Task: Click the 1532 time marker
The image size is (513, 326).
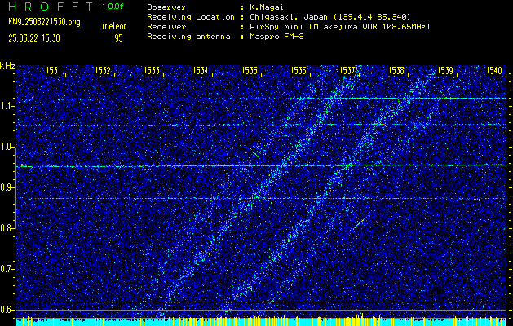Action: 103,70
